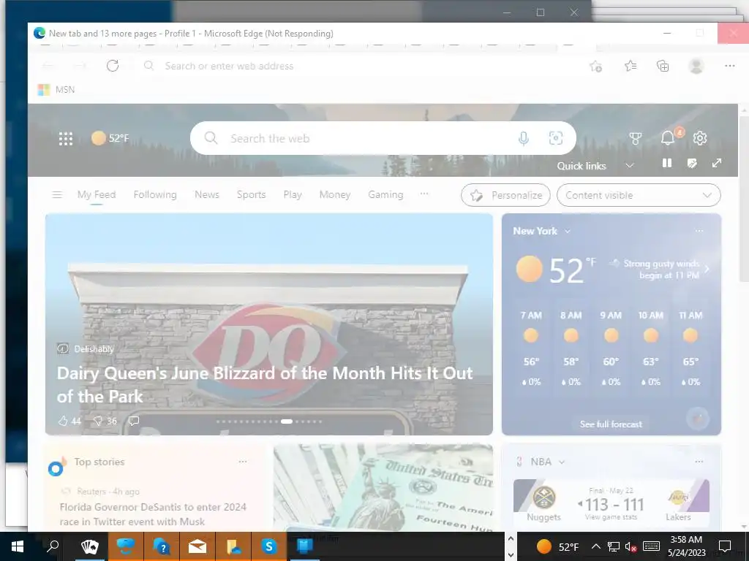Open the Content visible dropdown
Viewport: 749px width, 561px height.
[x=639, y=195]
